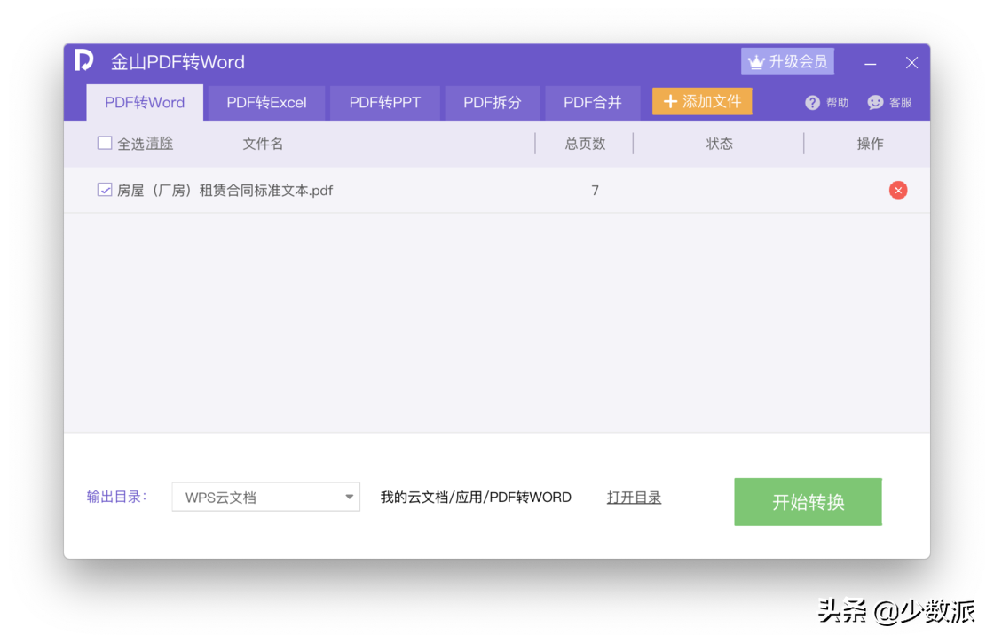The height and width of the screenshot is (643, 994).
Task: Toggle the 全选 select-all checkbox
Action: pyautogui.click(x=105, y=143)
